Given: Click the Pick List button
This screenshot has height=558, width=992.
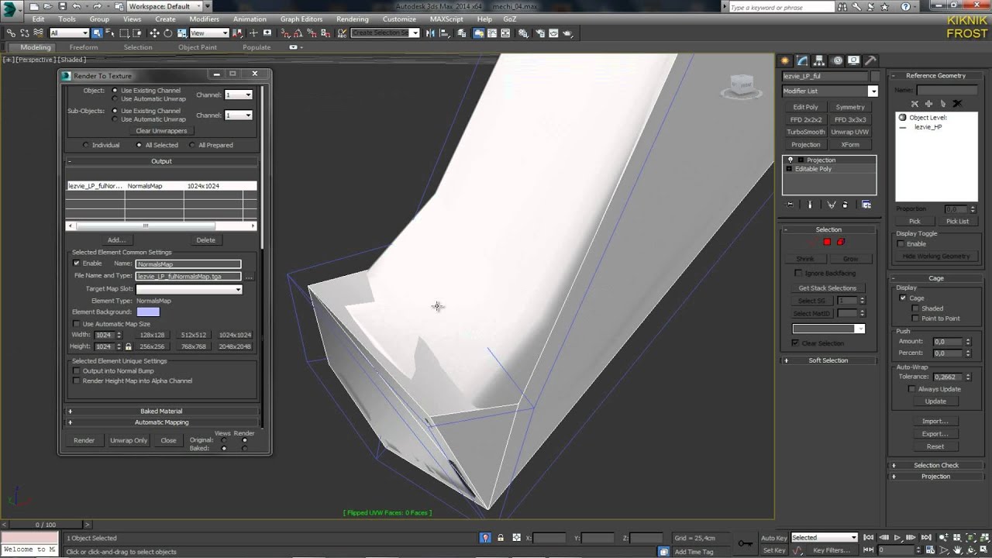Looking at the screenshot, I should (x=957, y=222).
